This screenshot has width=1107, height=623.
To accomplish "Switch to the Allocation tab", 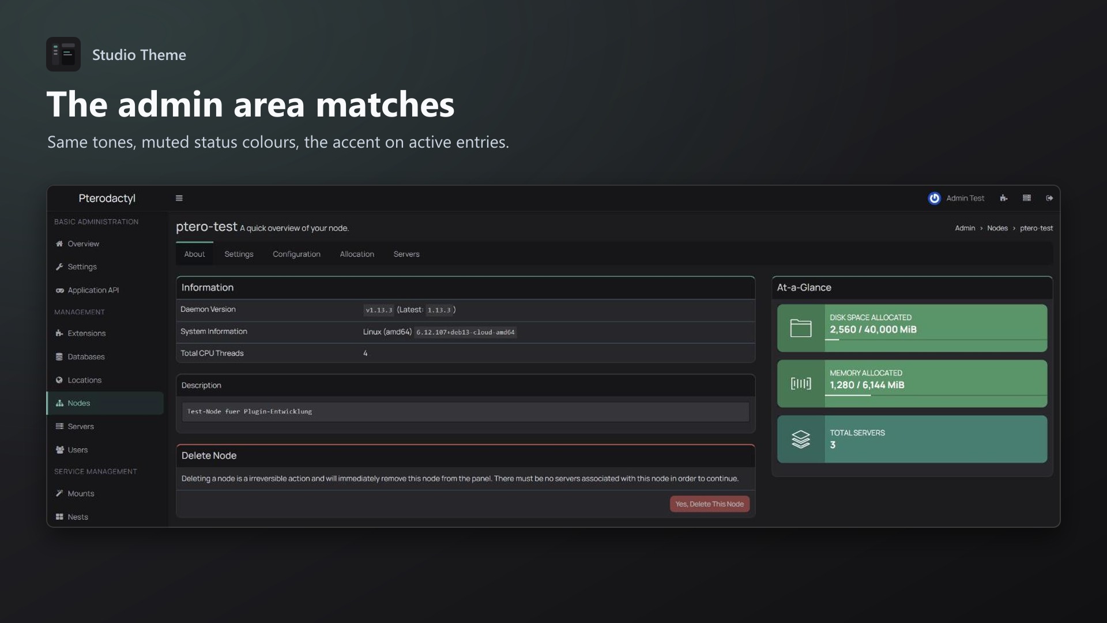I will click(357, 254).
